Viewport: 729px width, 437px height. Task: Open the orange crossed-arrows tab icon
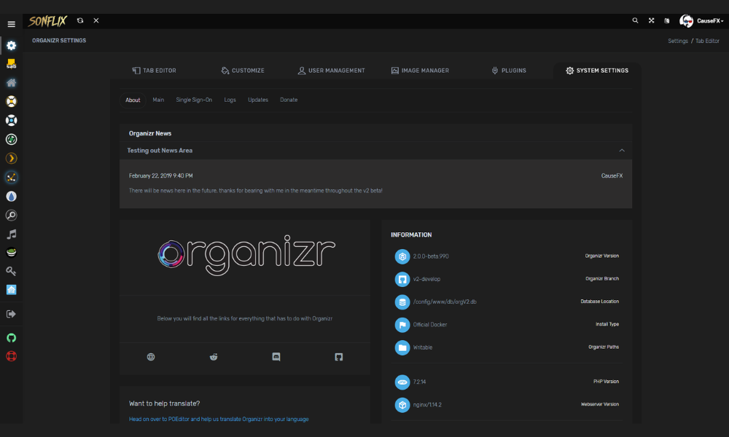(x=11, y=178)
